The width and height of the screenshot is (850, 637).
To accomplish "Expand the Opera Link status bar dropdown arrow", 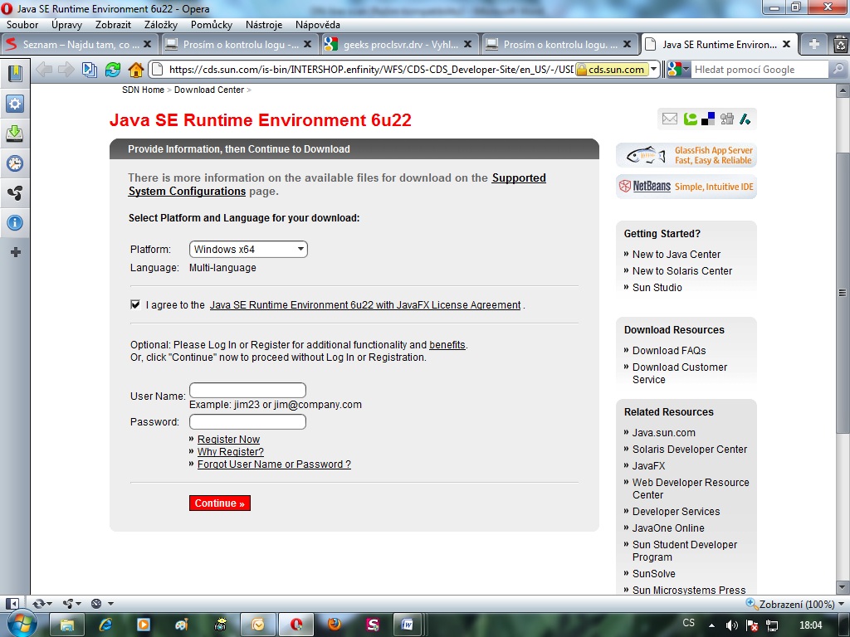I will 49,604.
